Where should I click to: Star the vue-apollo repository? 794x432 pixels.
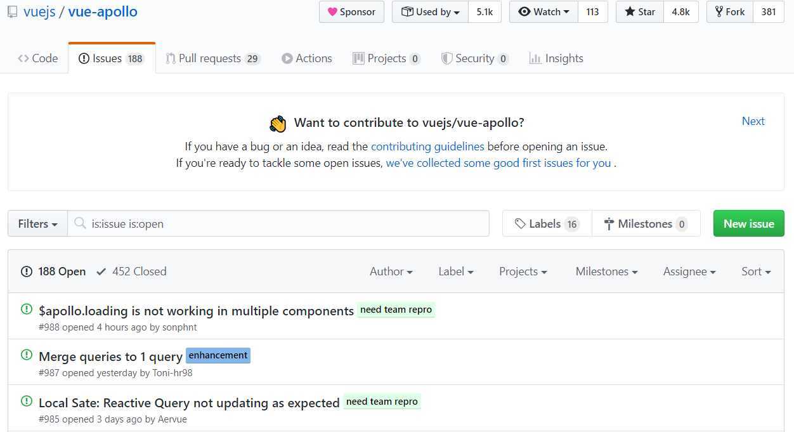(x=640, y=12)
